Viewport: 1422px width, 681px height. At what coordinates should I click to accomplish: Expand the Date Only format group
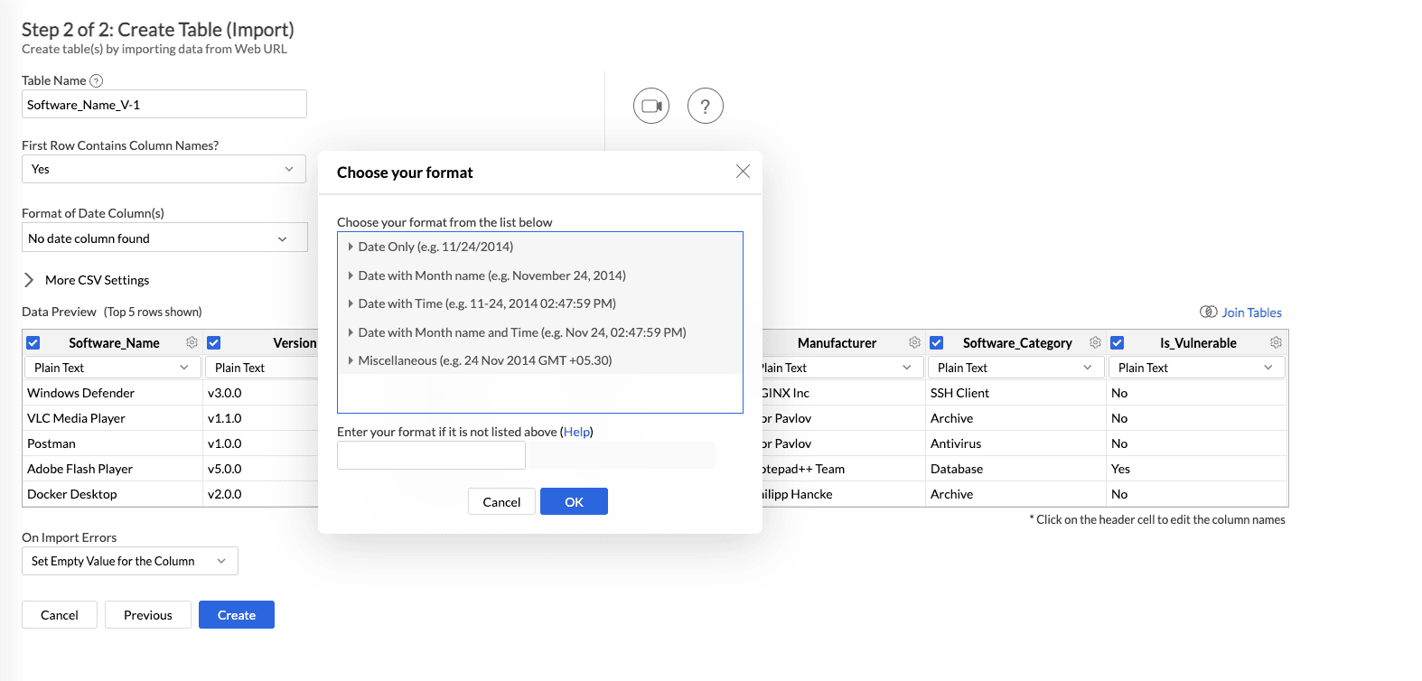coord(351,247)
